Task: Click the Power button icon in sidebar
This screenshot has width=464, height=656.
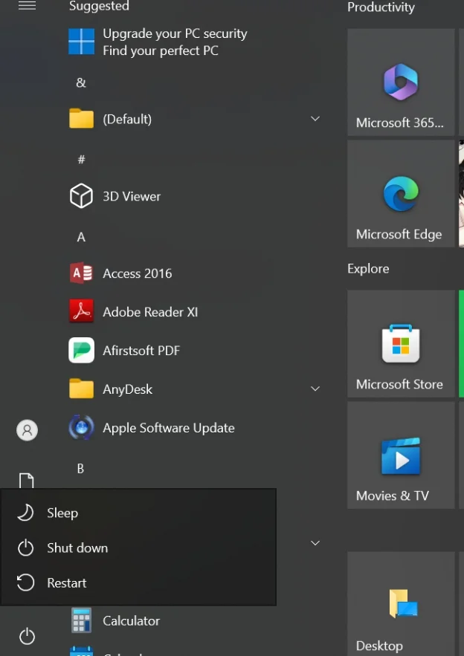Action: click(x=27, y=637)
